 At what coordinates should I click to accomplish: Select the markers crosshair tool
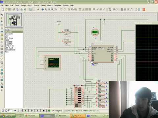(2, 90)
